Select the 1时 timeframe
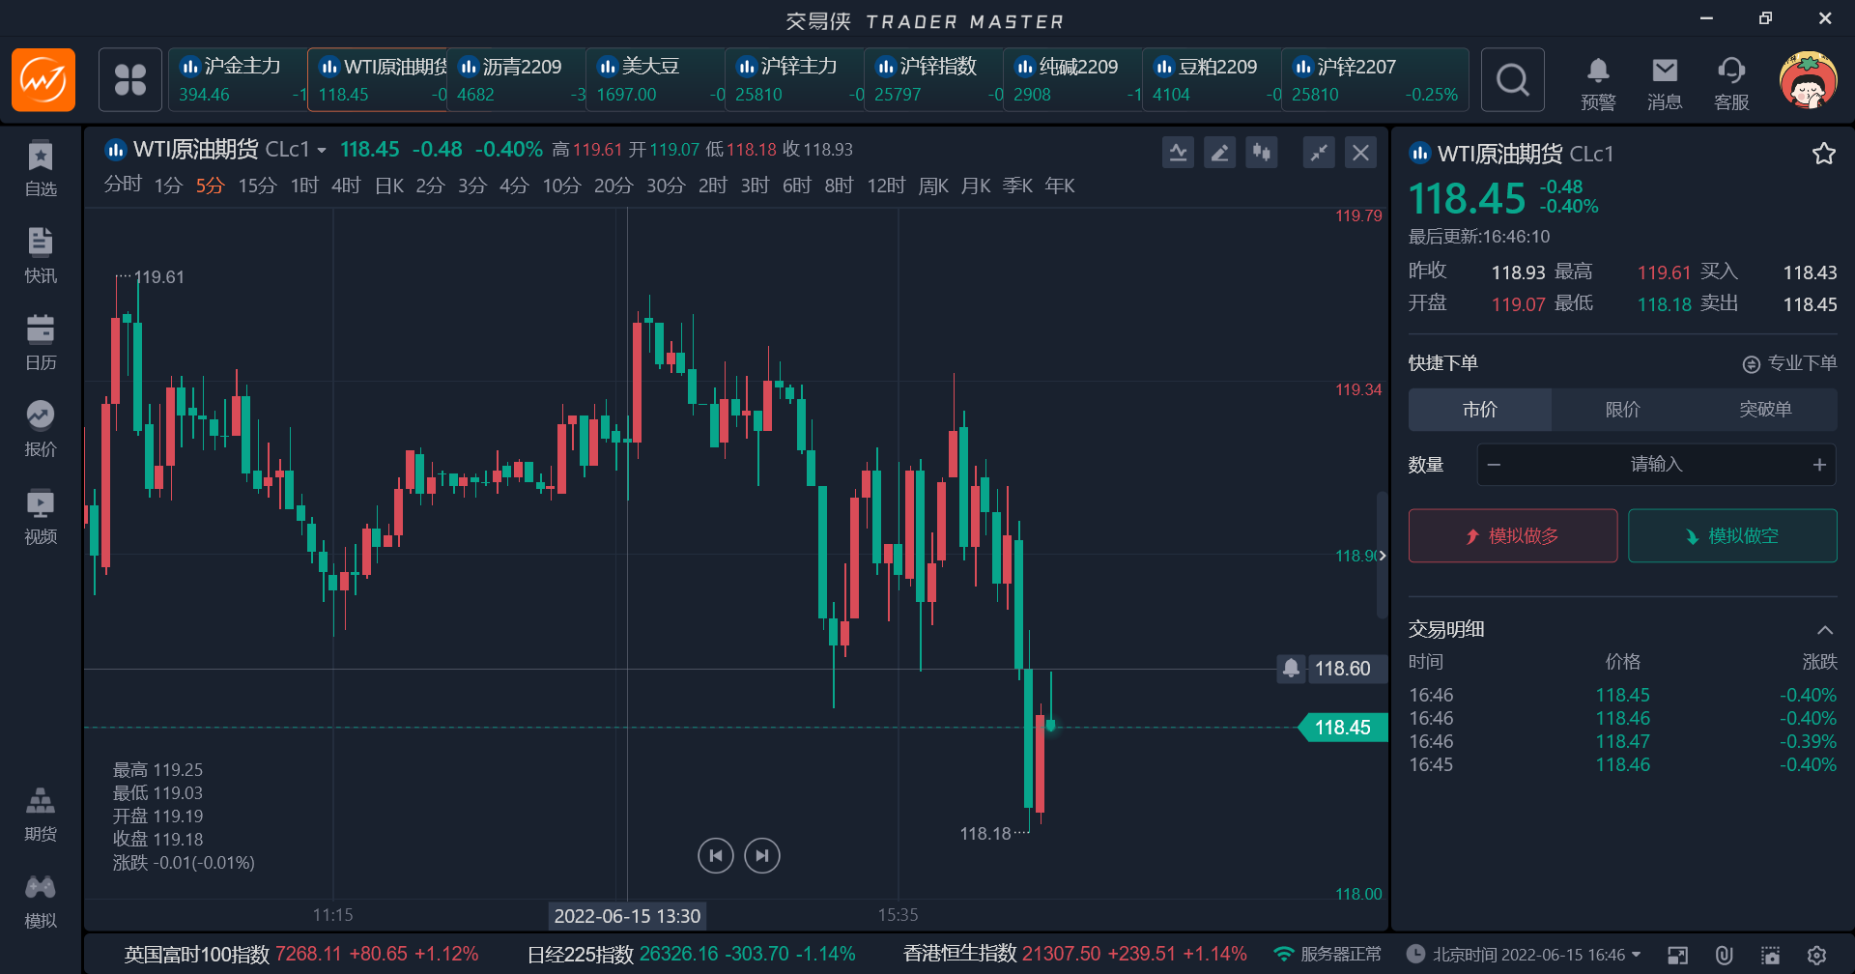The height and width of the screenshot is (974, 1855). 304,185
